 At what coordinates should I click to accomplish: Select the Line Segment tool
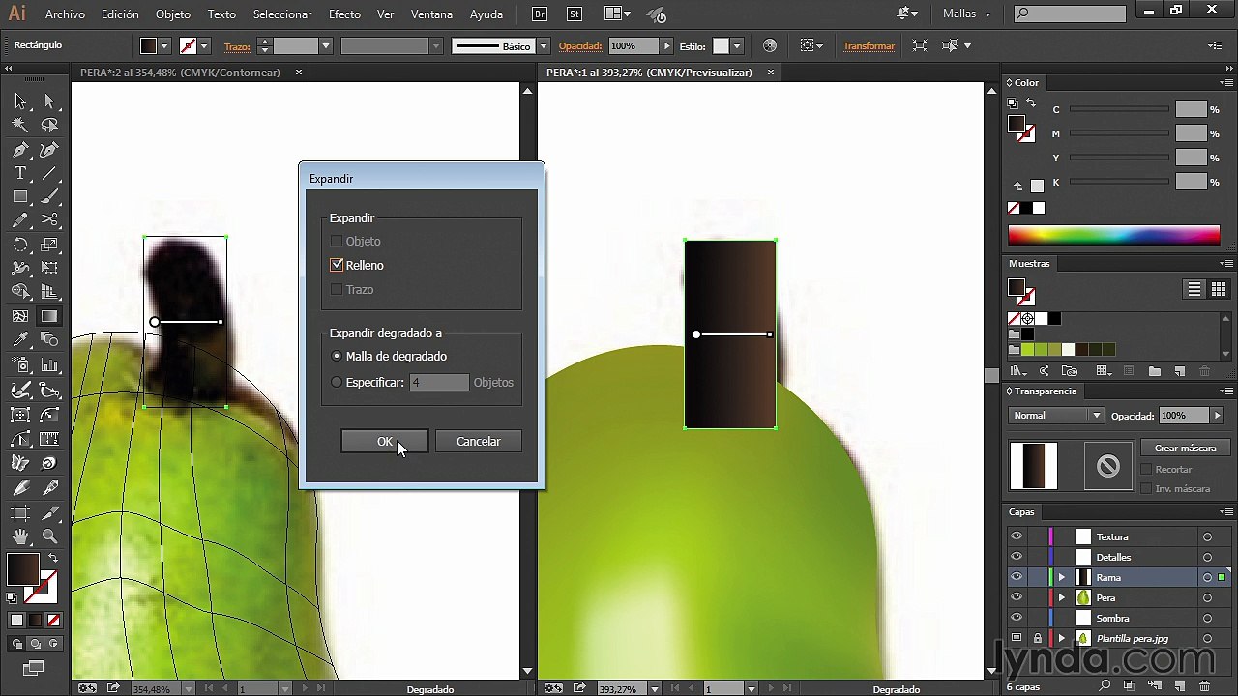[x=49, y=173]
